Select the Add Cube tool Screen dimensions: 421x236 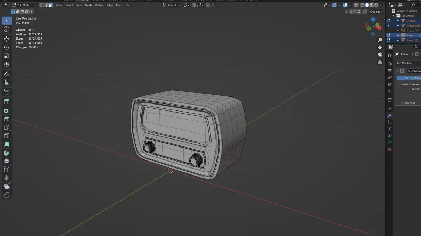coord(6,92)
